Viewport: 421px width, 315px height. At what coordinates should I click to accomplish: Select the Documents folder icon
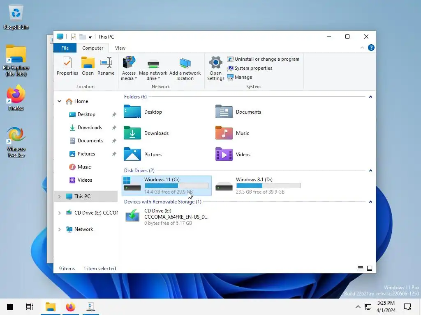(224, 112)
